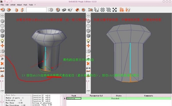This screenshot has width=172, height=106.
Task: Click the orange circular-arrow undo icon
Action: pos(58,10)
